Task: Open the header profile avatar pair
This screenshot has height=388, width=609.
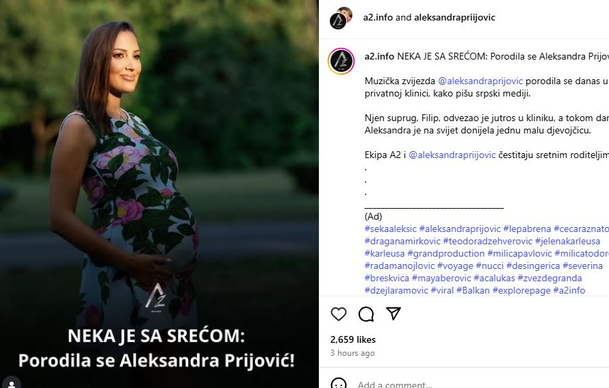Action: coord(341,18)
